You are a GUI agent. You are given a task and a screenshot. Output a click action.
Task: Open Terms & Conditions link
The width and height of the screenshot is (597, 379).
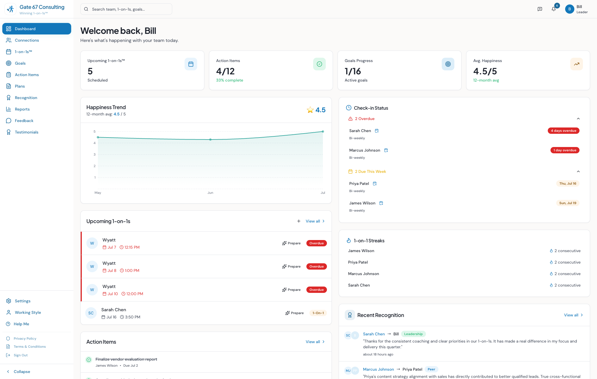tap(30, 347)
